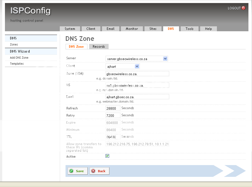Open the Monitor tab

132,29
